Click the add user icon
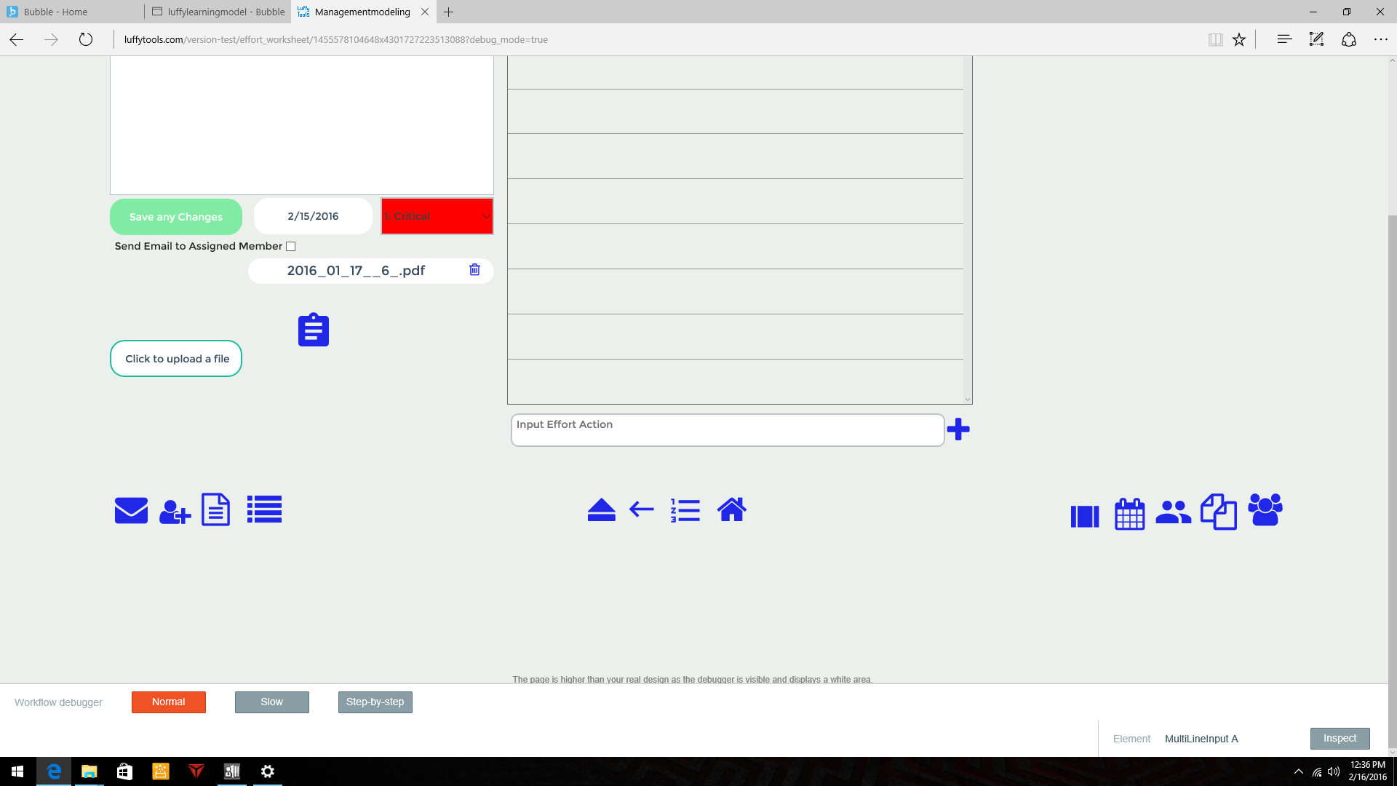Screen dimensions: 1397x786 [x=175, y=512]
